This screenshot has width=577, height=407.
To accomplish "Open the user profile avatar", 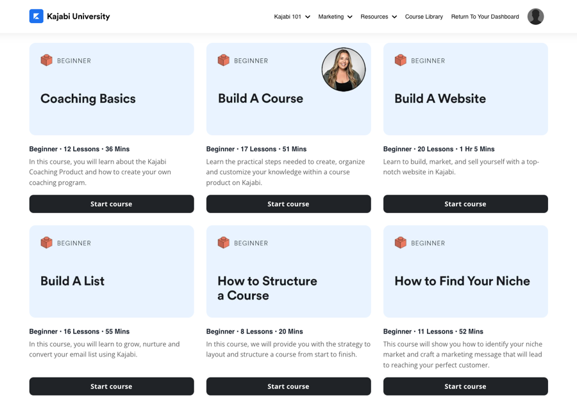I will [535, 17].
